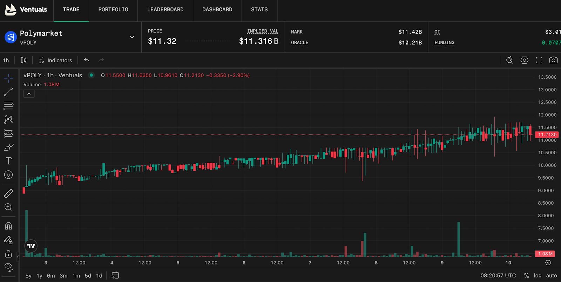561x282 pixels.
Task: Click the camera snapshot icon
Action: 553,60
